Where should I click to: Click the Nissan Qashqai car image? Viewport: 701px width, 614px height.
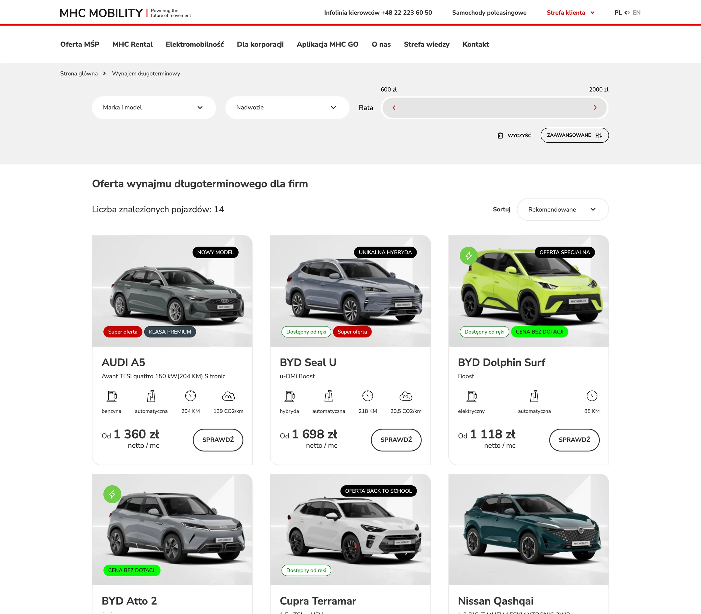(528, 530)
